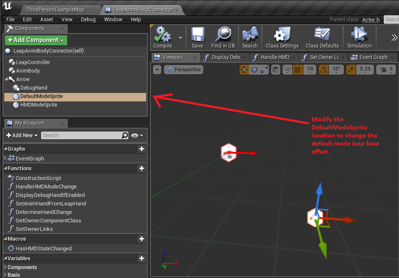
Task: Open the Debug menu
Action: tap(88, 20)
